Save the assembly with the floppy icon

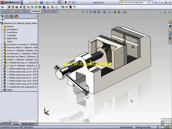tap(41, 2)
